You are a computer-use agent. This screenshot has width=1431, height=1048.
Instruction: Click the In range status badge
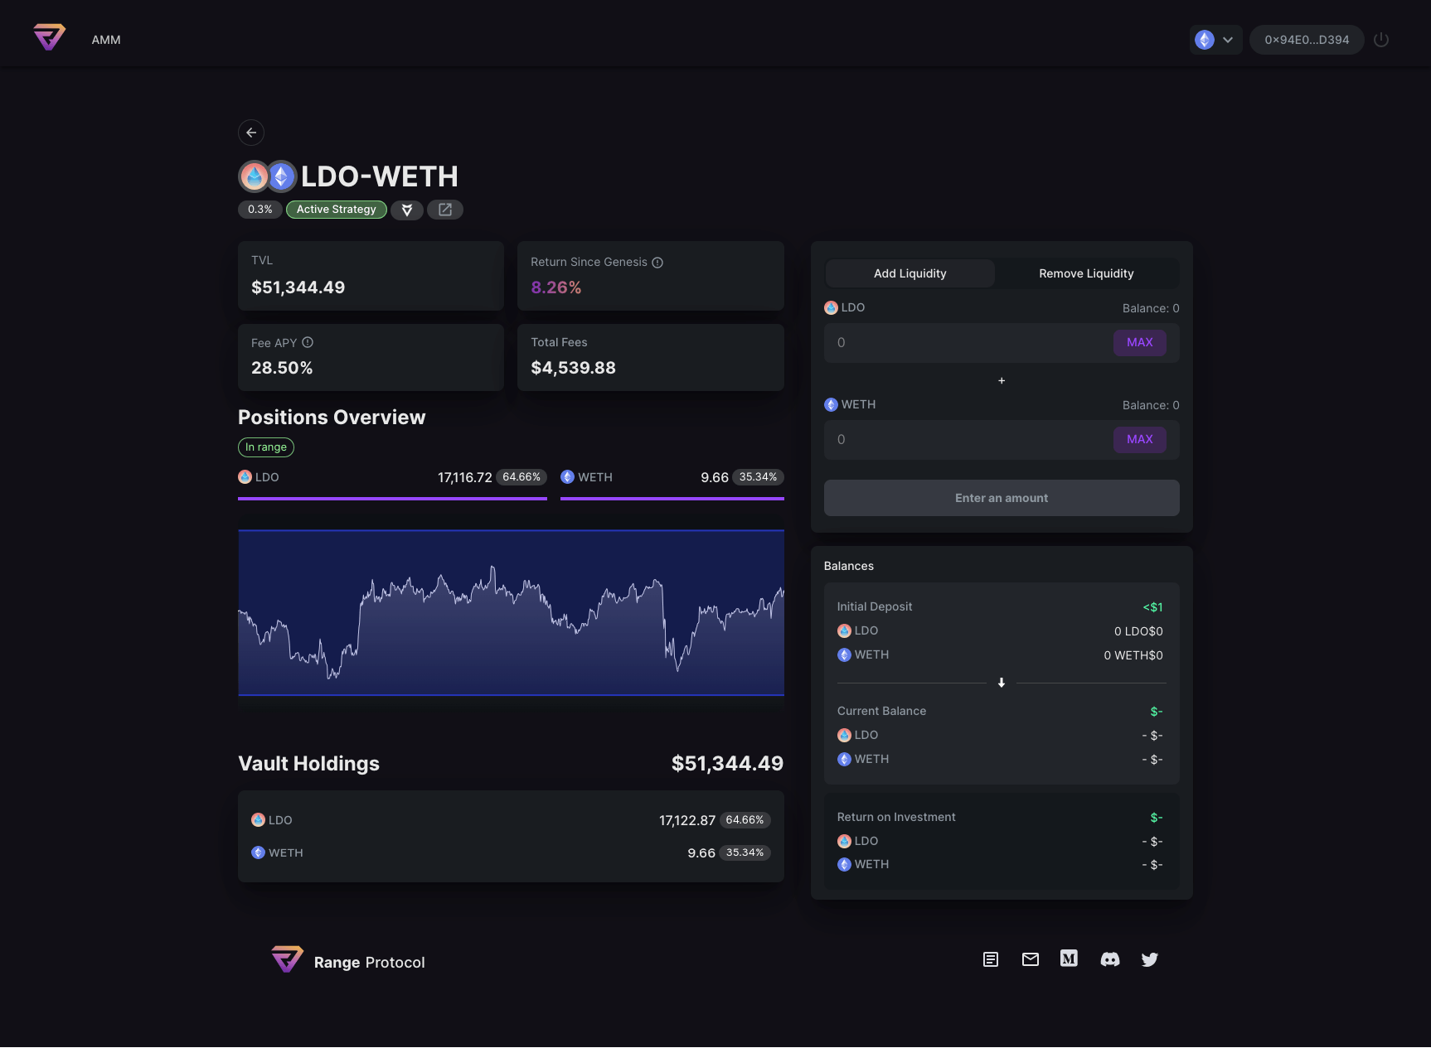(x=266, y=447)
